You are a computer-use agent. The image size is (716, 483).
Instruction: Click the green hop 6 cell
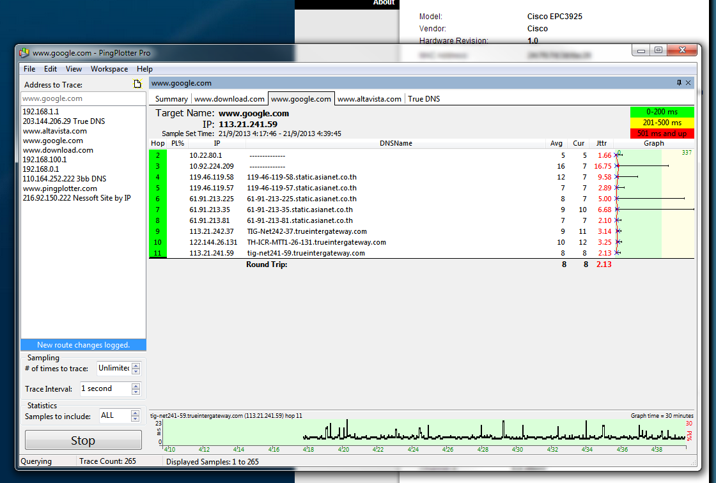[x=157, y=199]
